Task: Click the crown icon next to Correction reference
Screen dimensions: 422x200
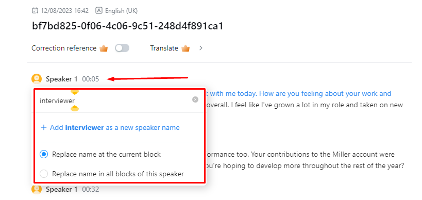Action: pyautogui.click(x=104, y=48)
